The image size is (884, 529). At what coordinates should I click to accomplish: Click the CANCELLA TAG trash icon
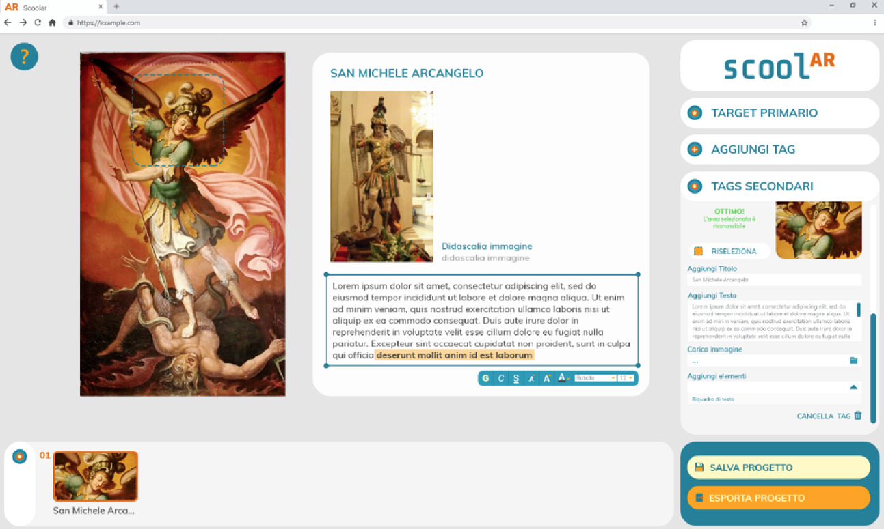[x=858, y=415]
